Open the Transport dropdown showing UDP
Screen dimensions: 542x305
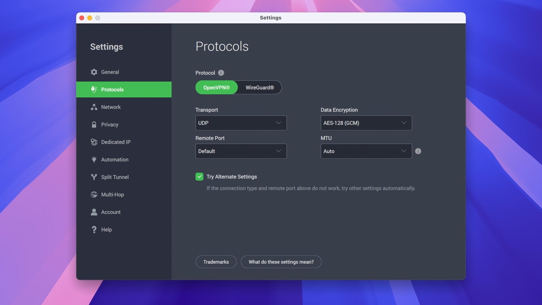(x=241, y=123)
